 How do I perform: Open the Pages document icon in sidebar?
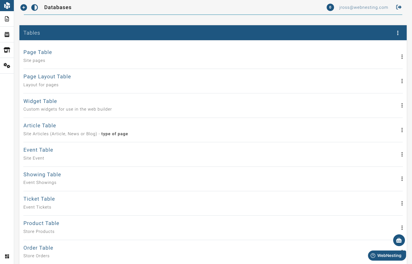click(7, 18)
